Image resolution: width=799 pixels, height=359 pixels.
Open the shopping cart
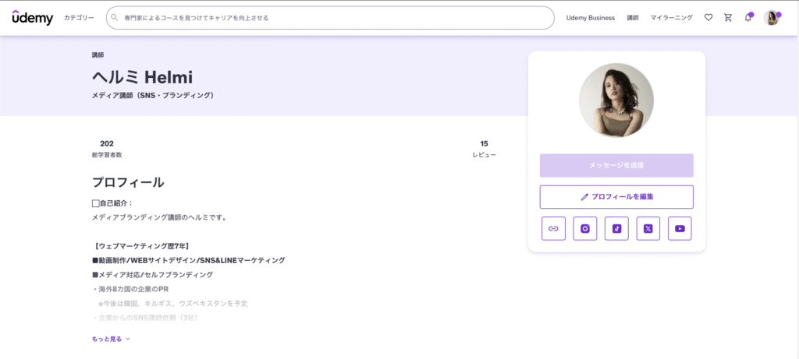tap(728, 17)
